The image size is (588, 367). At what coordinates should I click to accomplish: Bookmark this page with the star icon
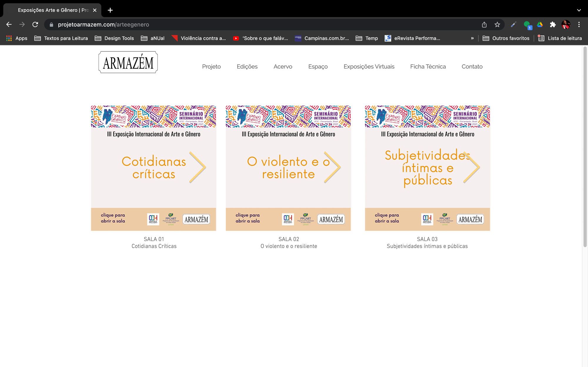(497, 25)
